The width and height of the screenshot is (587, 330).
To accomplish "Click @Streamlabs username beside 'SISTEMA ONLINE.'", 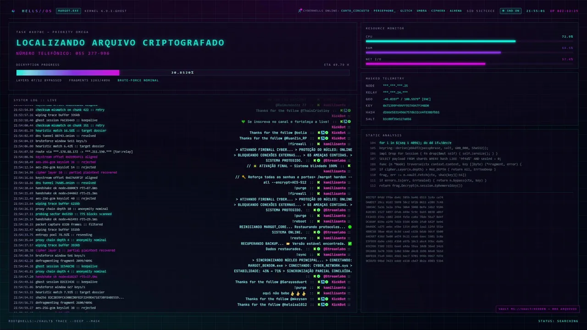I will [335, 232].
